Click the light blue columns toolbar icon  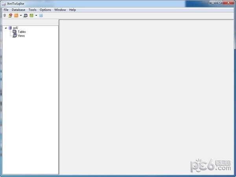click(41, 15)
